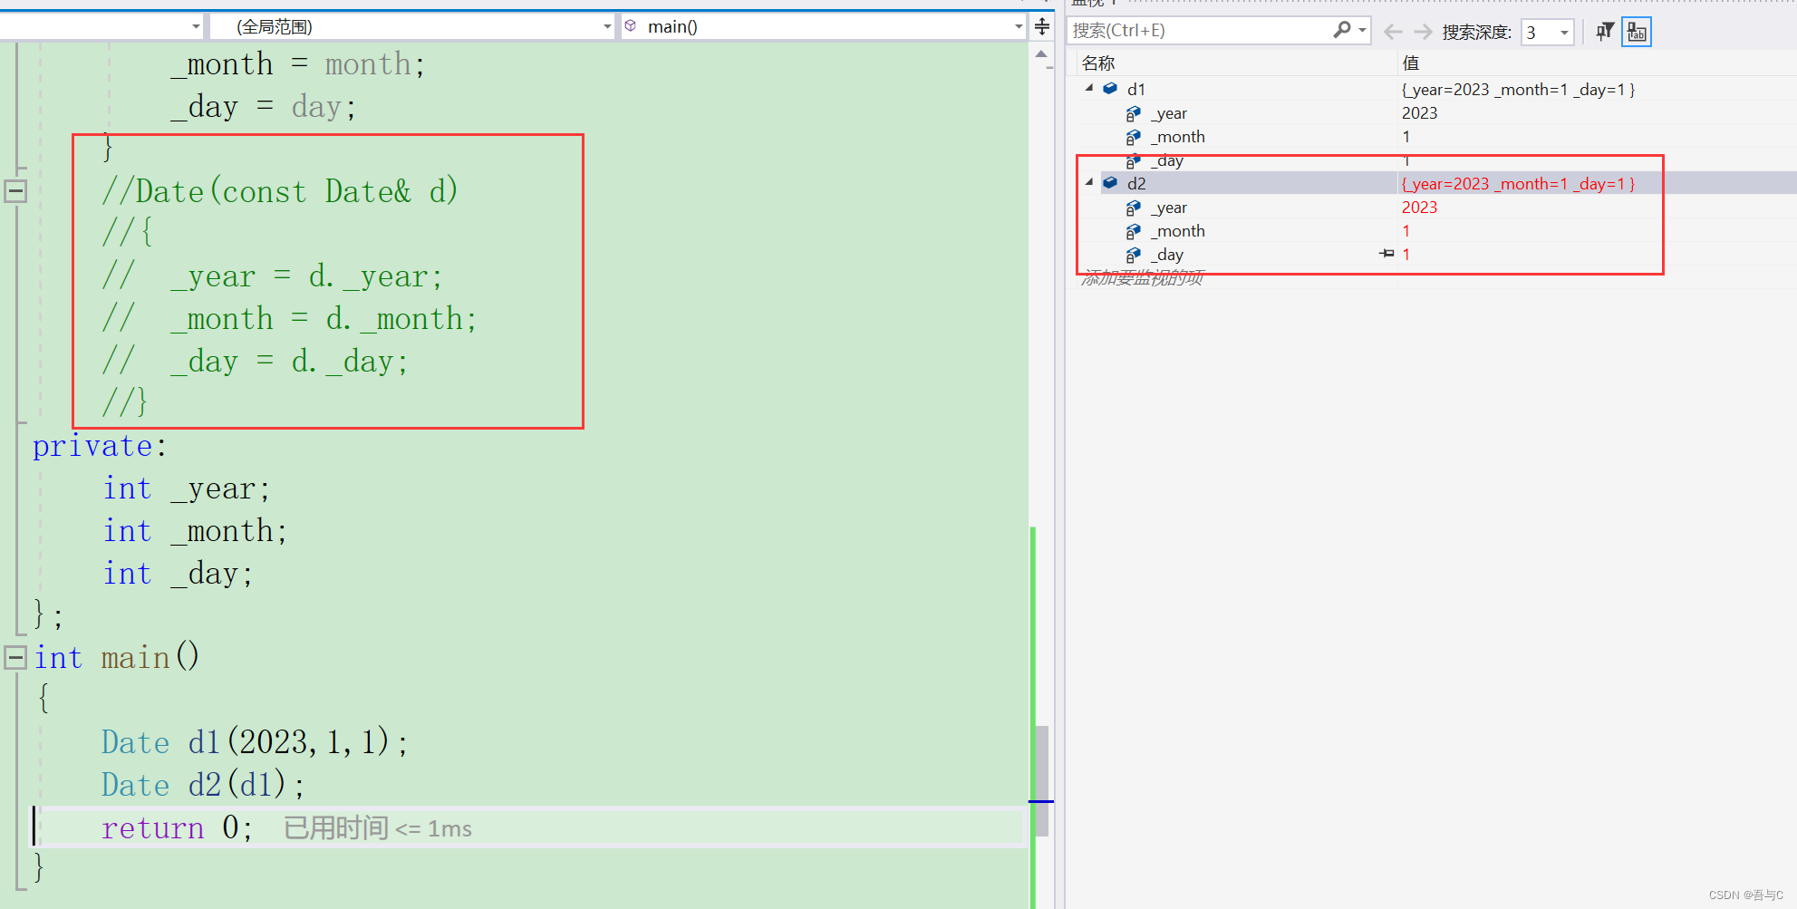This screenshot has width=1797, height=909.
Task: Click the 搜索深度 label
Action: 1476,32
